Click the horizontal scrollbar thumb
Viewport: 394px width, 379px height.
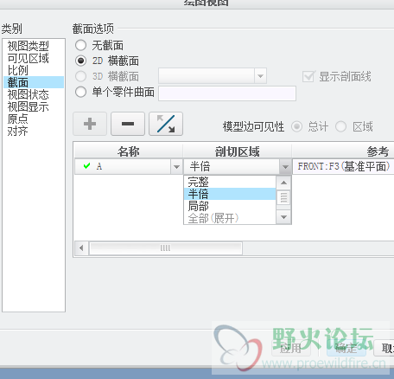click(x=166, y=248)
